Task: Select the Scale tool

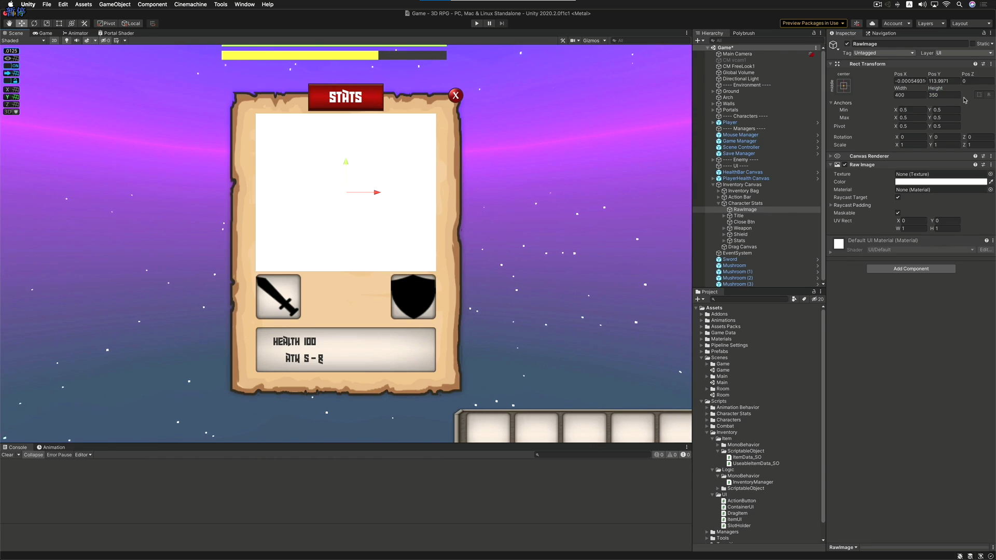Action: tap(47, 23)
